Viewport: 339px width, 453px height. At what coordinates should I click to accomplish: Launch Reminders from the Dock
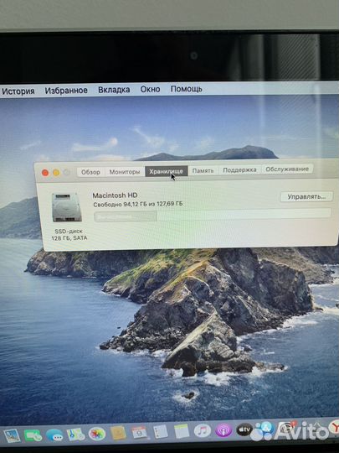click(x=160, y=432)
